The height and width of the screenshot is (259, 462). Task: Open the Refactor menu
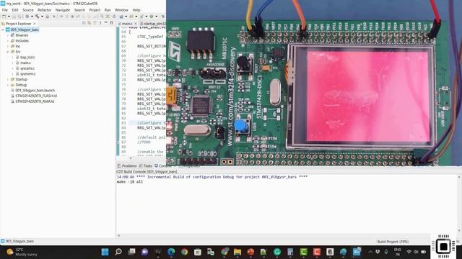(x=45, y=10)
